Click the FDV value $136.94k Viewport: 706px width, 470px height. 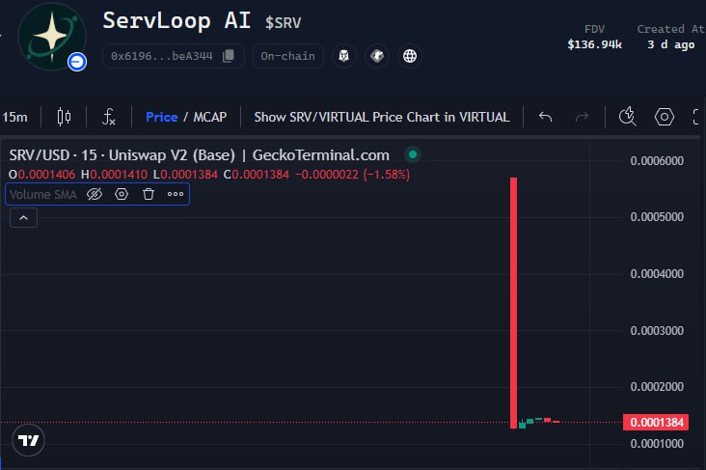point(594,44)
